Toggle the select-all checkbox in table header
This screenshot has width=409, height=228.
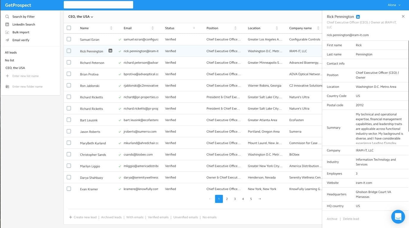click(69, 28)
